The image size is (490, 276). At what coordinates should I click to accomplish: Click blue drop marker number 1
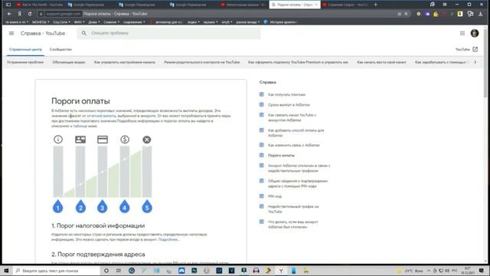[x=58, y=206]
